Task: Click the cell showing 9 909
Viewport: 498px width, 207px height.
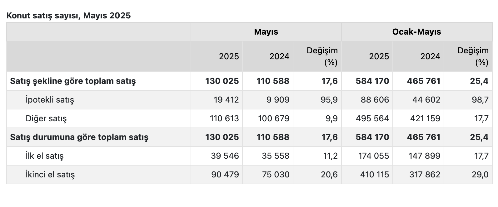Action: click(x=276, y=100)
